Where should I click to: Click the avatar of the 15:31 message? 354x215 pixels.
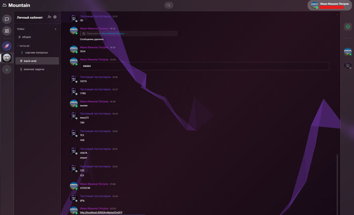point(74,169)
